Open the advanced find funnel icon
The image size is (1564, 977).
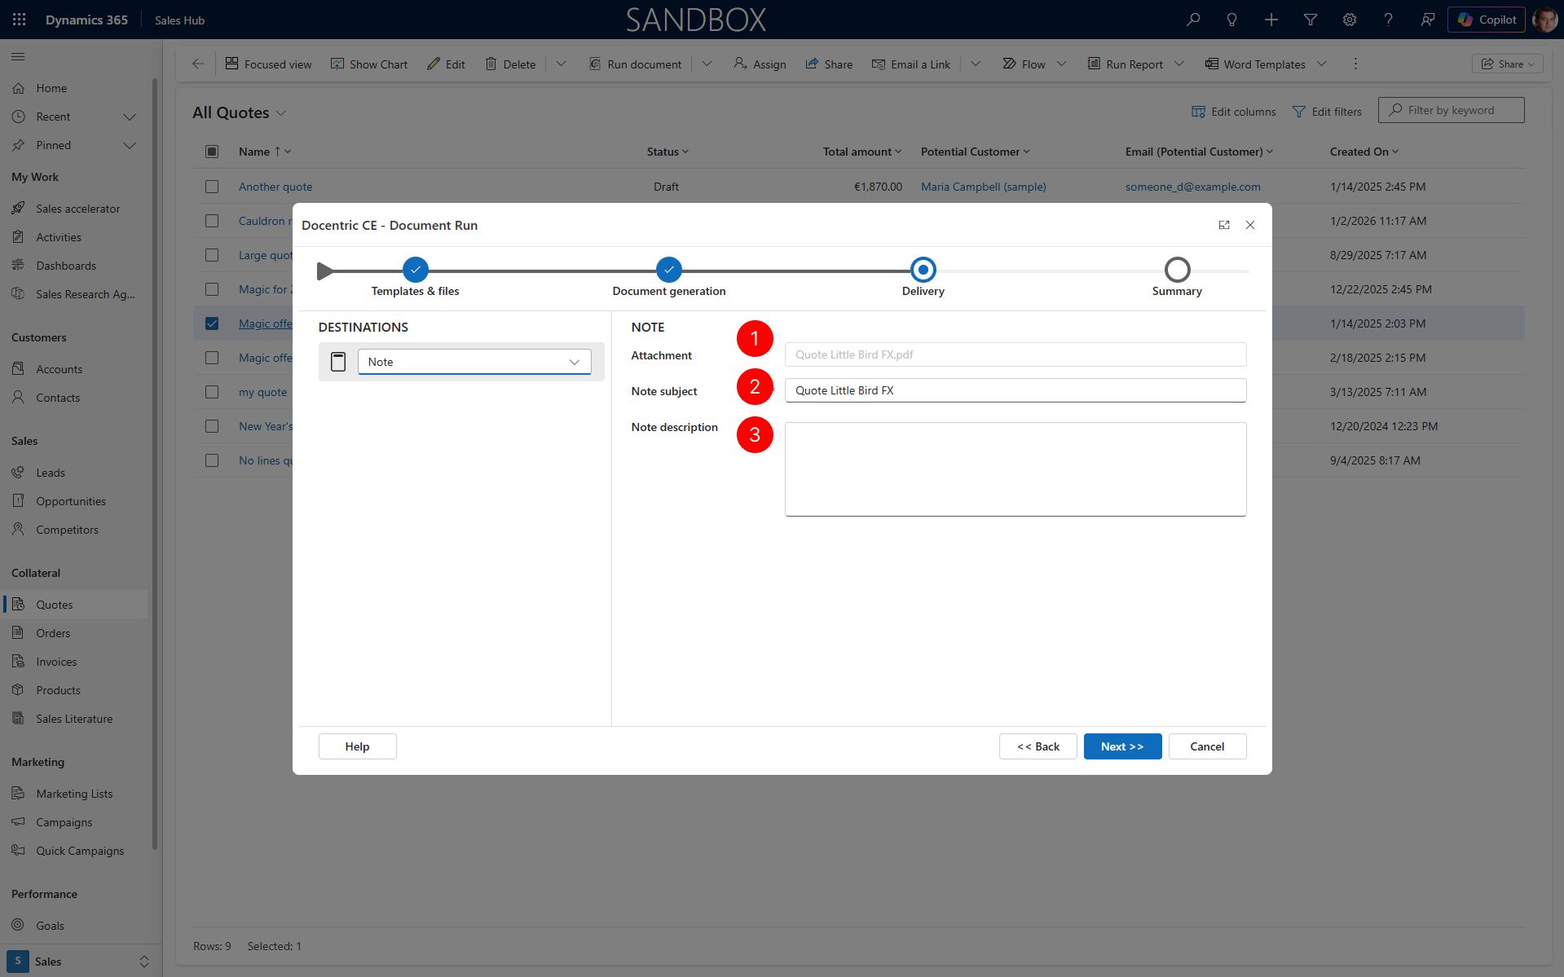(1311, 20)
